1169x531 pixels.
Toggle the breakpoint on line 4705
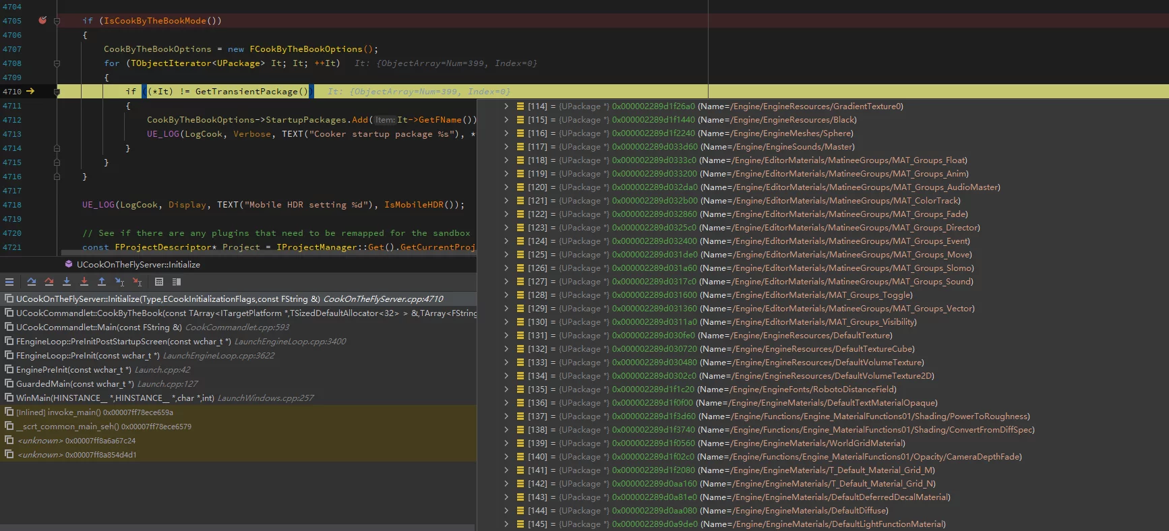click(42, 21)
